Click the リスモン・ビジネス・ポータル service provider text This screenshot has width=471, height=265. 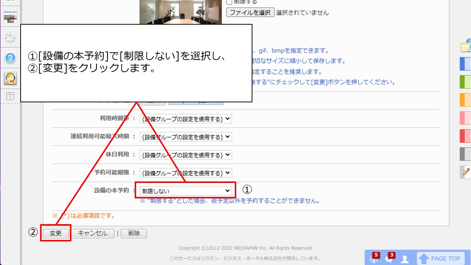click(245, 258)
